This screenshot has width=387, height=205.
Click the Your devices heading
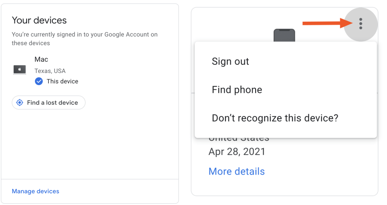pyautogui.click(x=39, y=20)
